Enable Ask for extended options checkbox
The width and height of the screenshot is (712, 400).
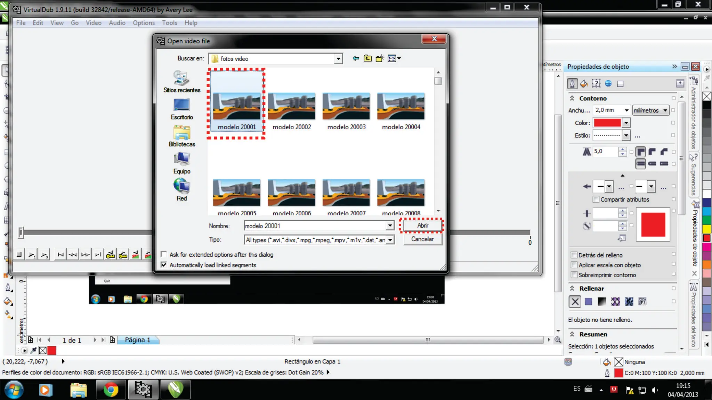point(164,254)
